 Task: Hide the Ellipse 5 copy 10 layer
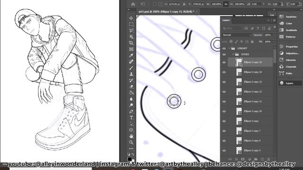coord(224,111)
